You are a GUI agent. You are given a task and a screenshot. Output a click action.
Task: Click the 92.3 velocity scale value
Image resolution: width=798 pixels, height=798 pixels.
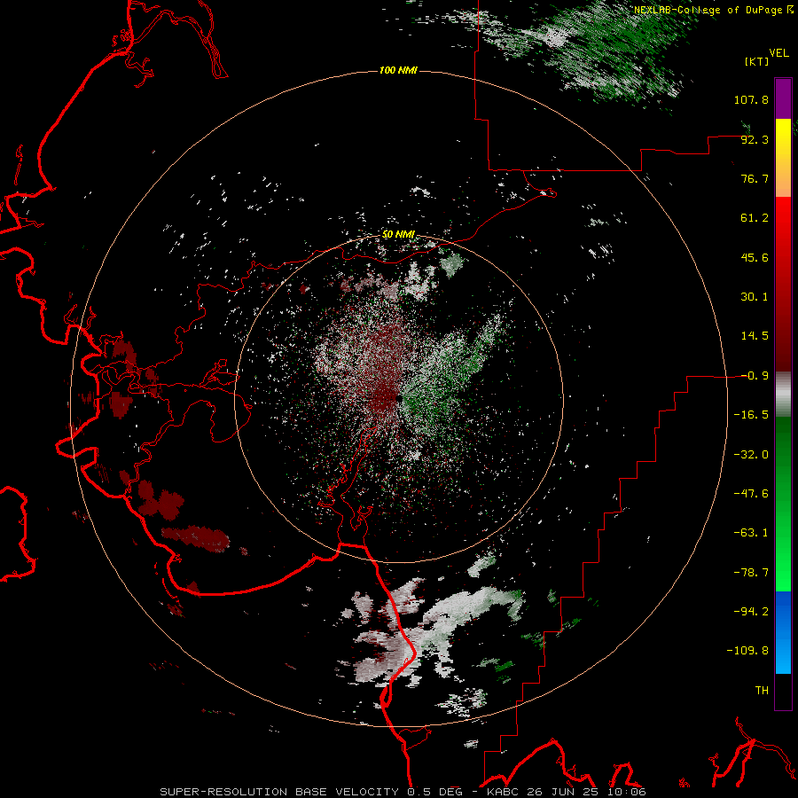[x=755, y=139]
